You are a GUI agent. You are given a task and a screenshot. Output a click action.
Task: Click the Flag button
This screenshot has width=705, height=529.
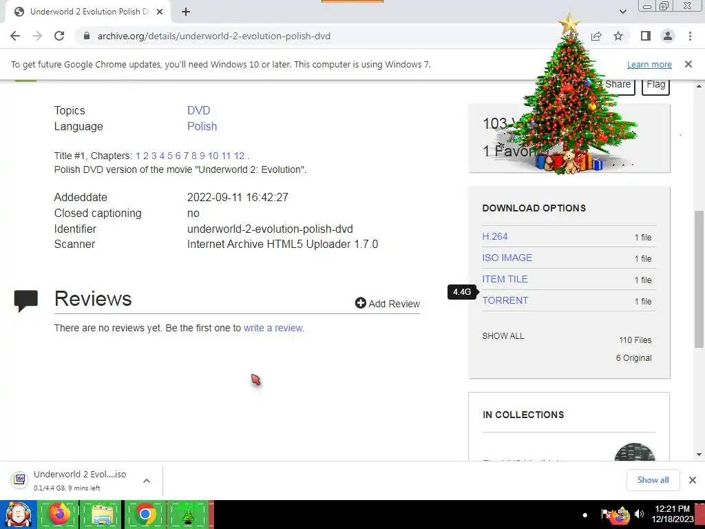coord(655,85)
